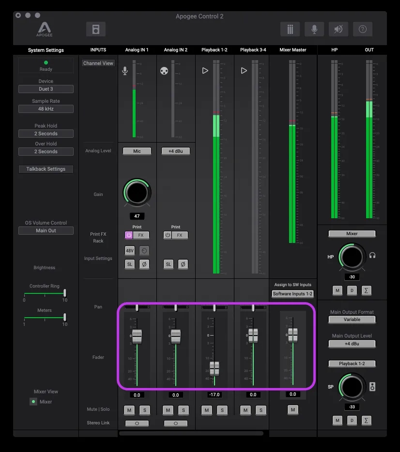Mute the Playback 1-2 channel
The width and height of the screenshot is (400, 452).
(207, 410)
